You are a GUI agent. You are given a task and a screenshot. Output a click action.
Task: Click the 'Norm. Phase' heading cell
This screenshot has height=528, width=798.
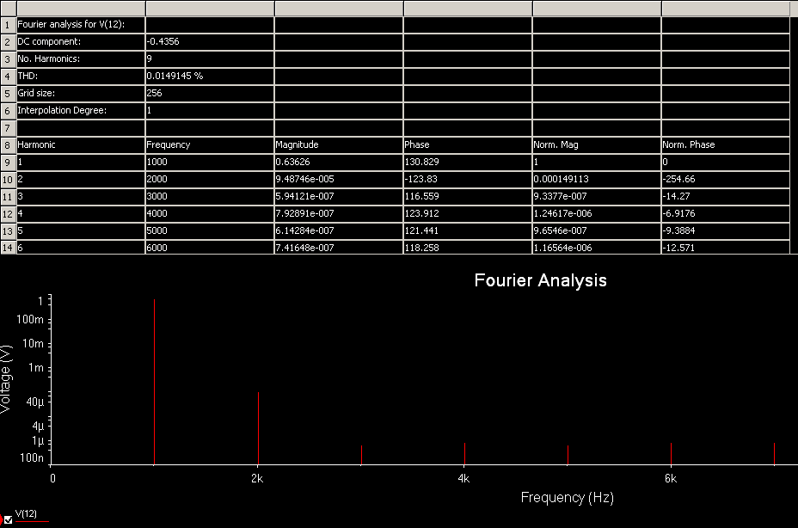tap(726, 144)
